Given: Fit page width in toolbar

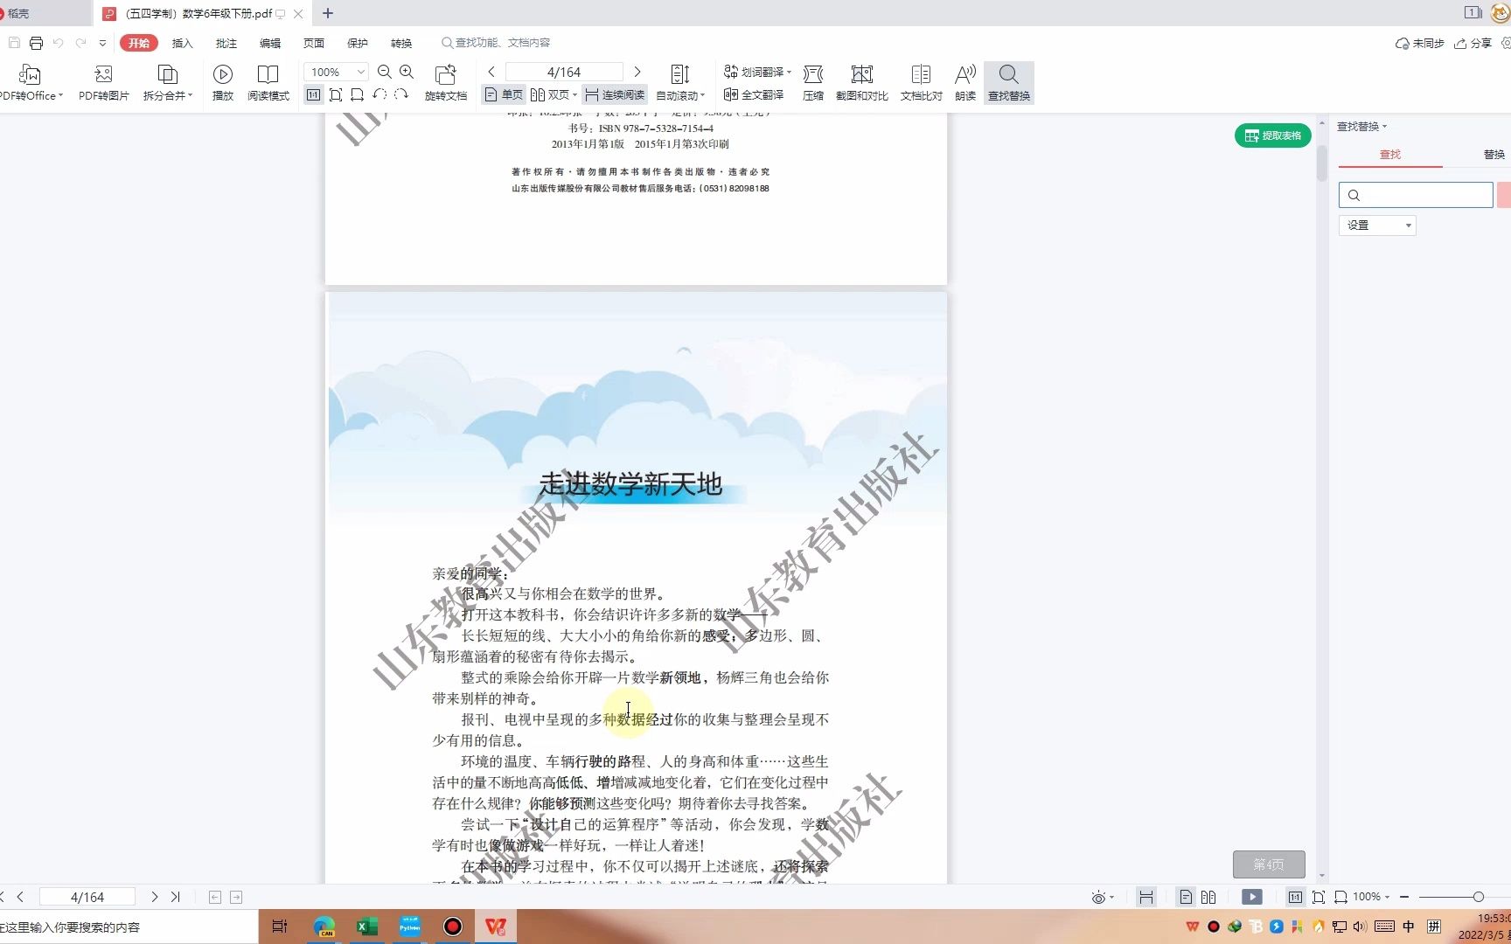Looking at the screenshot, I should coord(357,94).
